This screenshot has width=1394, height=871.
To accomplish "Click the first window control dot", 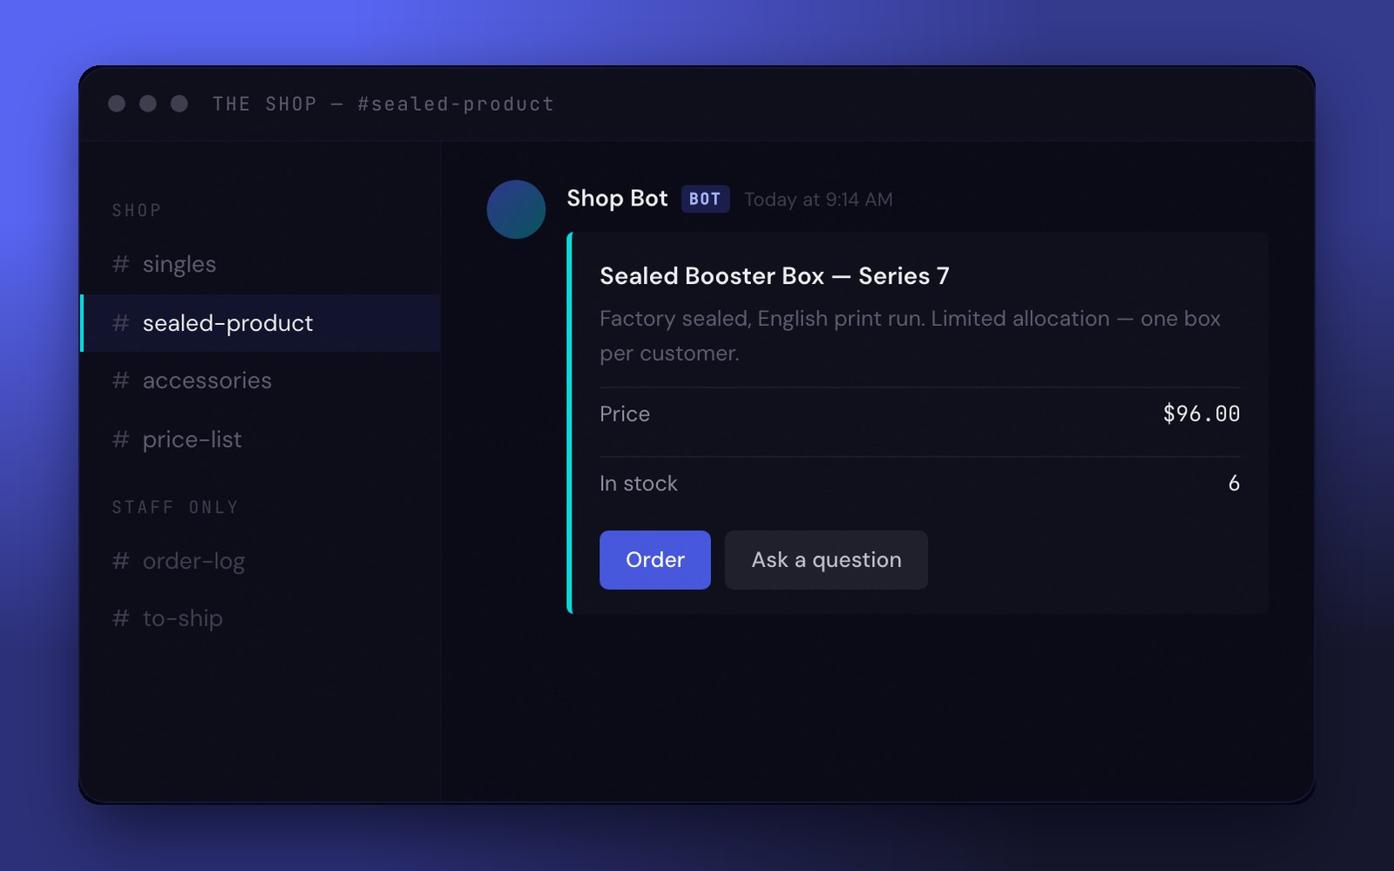I will (x=117, y=104).
